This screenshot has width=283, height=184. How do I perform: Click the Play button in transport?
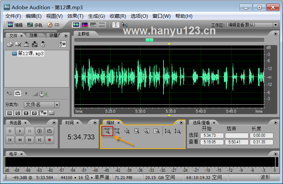(20, 131)
